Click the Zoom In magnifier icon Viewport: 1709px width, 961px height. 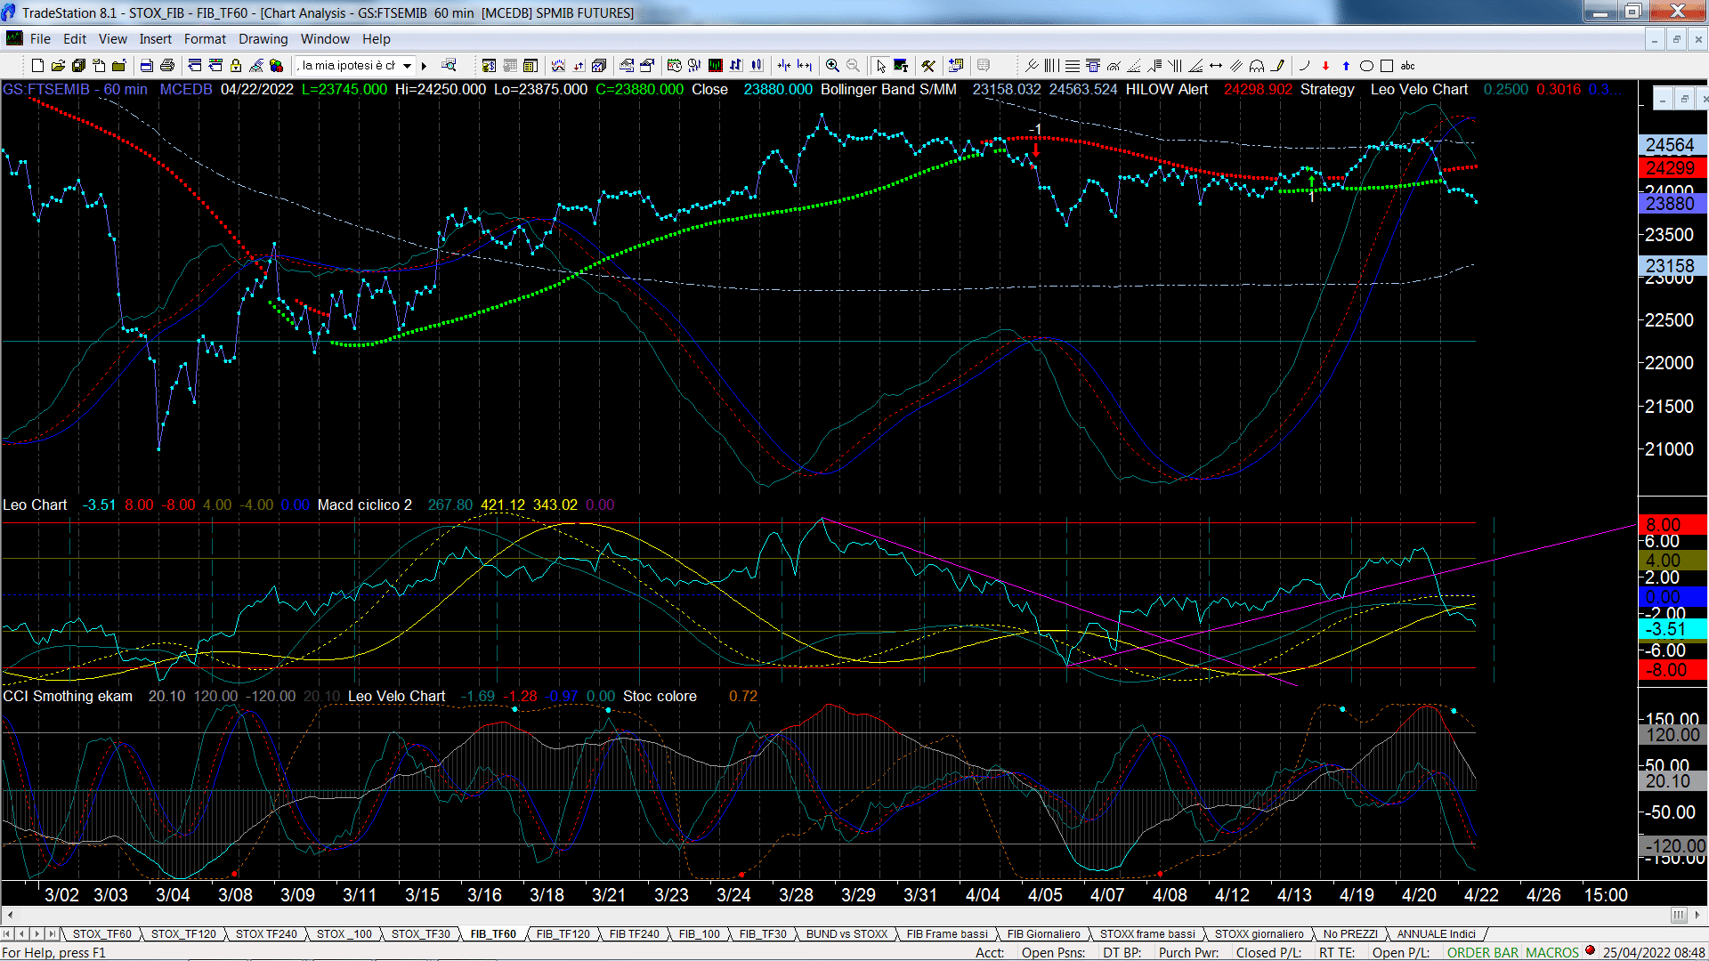(x=832, y=66)
